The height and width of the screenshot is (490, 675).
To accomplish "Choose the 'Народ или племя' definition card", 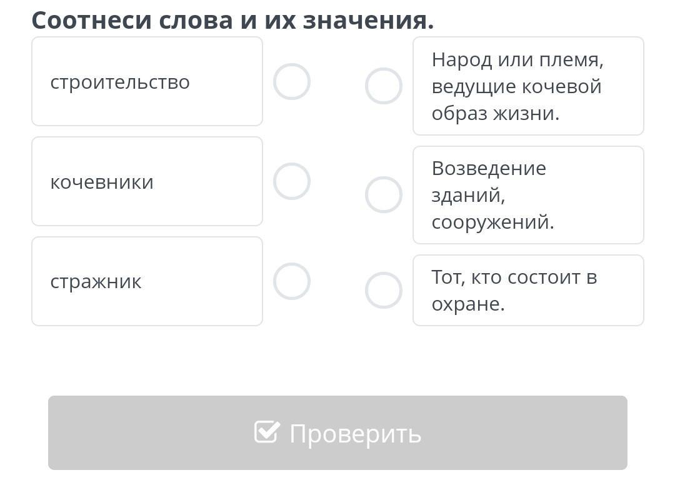I will point(528,86).
